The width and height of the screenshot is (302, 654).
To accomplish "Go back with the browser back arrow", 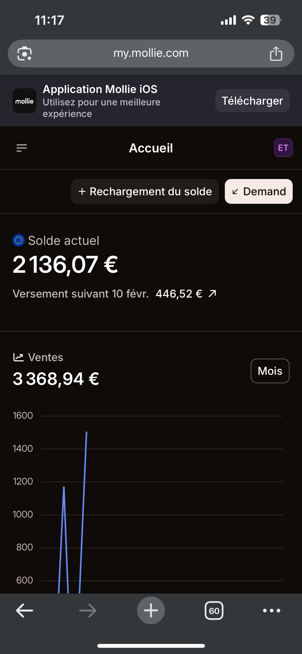I will point(25,611).
